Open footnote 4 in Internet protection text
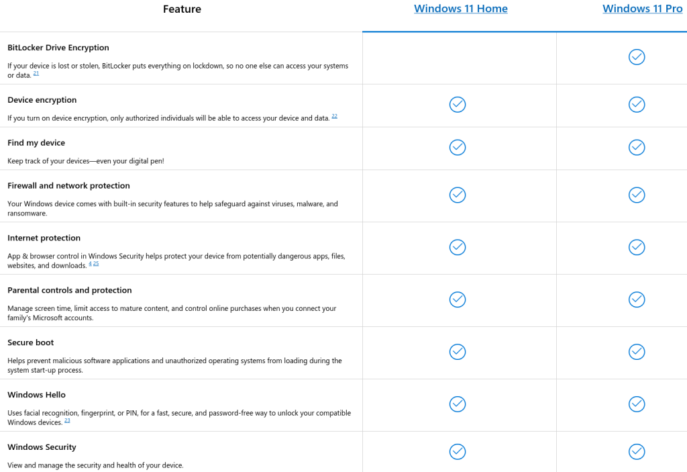 pos(91,264)
